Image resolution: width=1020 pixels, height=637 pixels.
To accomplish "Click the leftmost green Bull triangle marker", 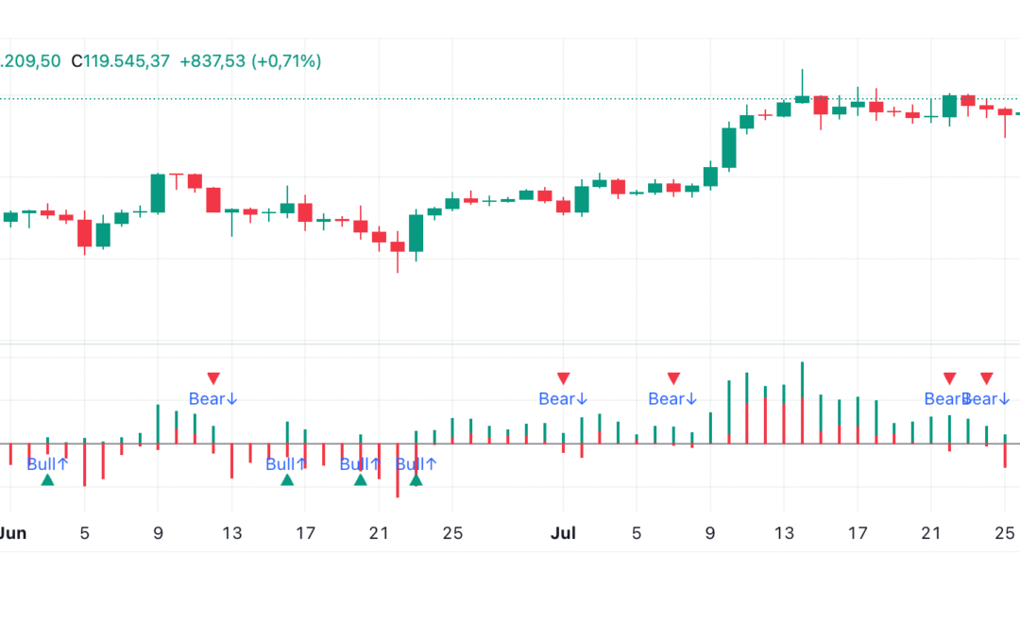I will tap(47, 480).
